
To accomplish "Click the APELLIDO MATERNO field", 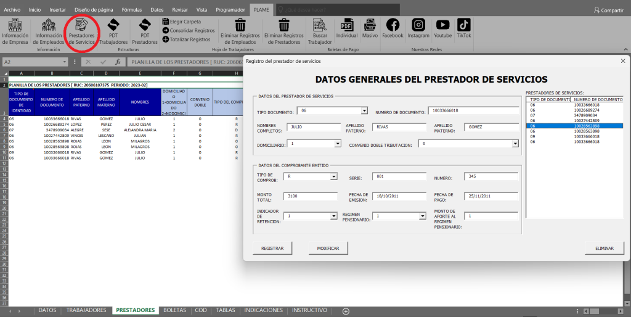I will pyautogui.click(x=491, y=127).
